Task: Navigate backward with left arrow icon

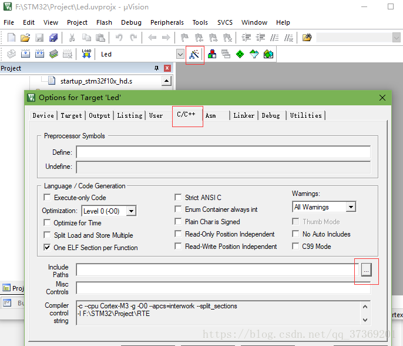Action: pyautogui.click(x=152, y=38)
